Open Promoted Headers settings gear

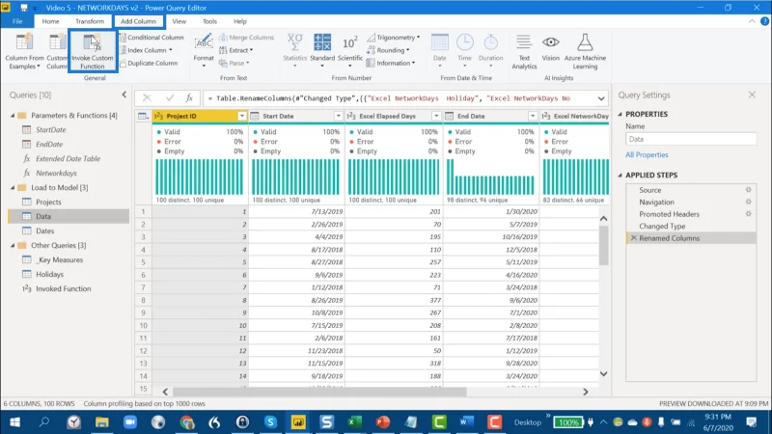pyautogui.click(x=749, y=214)
